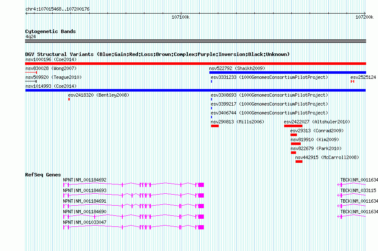Click the chr4:107015468..107200176 region label
Image resolution: width=378 pixels, height=251 pixels.
coord(57,9)
